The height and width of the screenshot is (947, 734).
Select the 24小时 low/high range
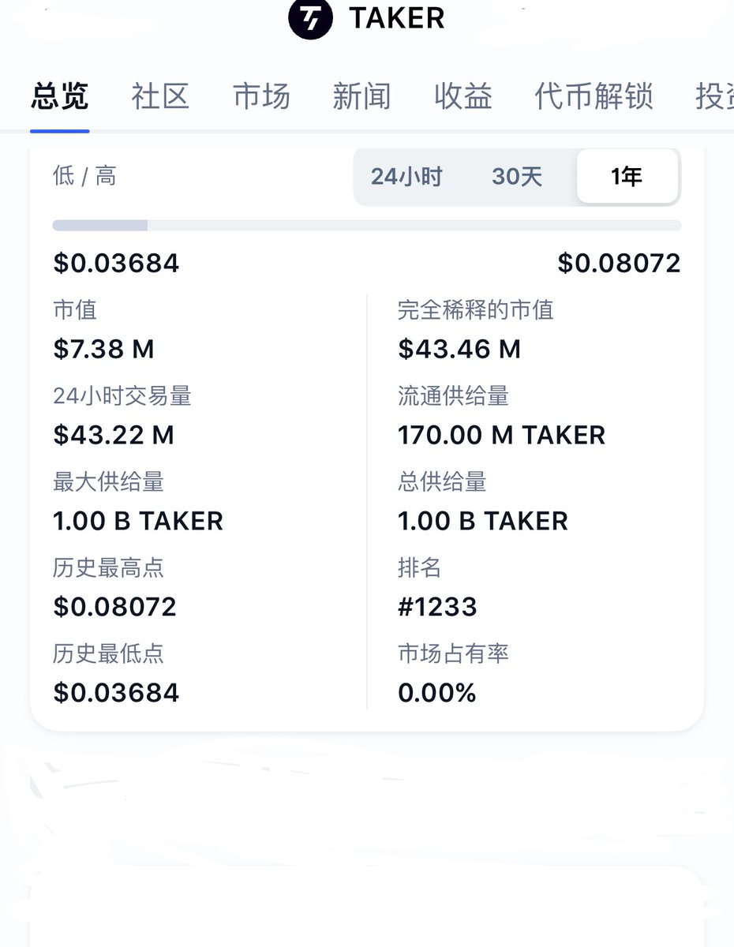[x=406, y=177]
